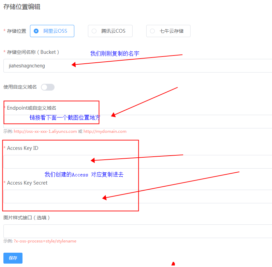
Task: Focus the Endpoint或自定义域名 input field
Action: point(138,122)
